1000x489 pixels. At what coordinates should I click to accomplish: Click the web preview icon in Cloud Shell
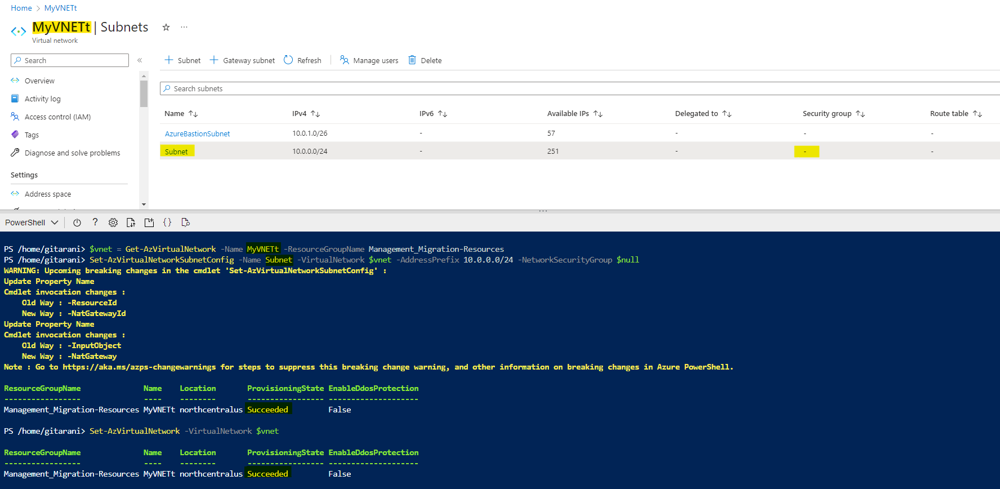pyautogui.click(x=185, y=223)
